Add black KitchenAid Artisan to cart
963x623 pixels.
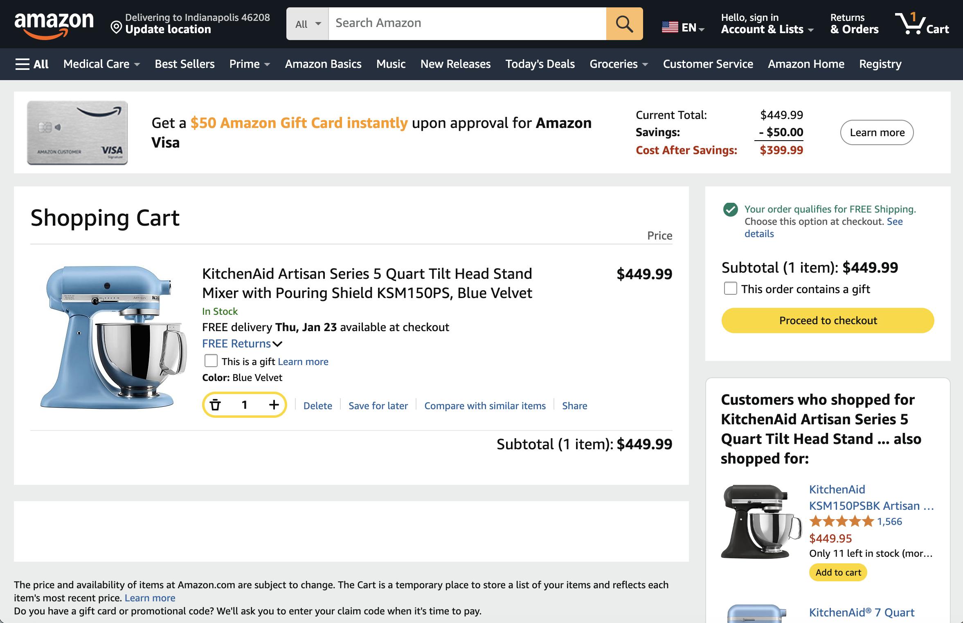point(838,572)
